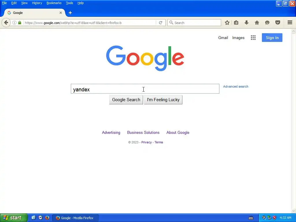Open the Pocket icon

tap(278, 23)
